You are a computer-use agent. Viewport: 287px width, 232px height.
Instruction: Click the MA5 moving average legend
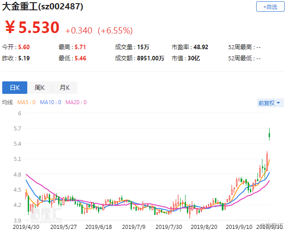tap(26, 102)
